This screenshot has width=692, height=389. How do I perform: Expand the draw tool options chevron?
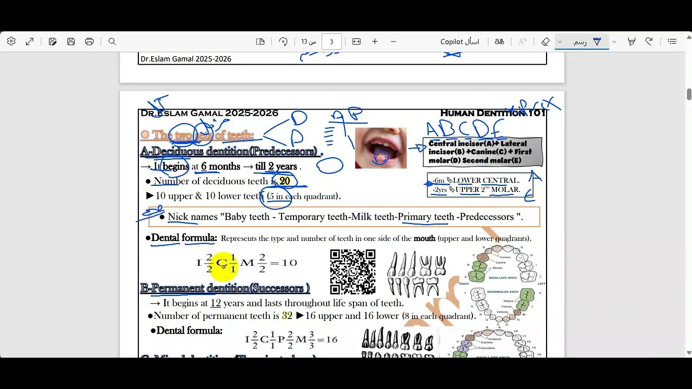click(x=560, y=42)
